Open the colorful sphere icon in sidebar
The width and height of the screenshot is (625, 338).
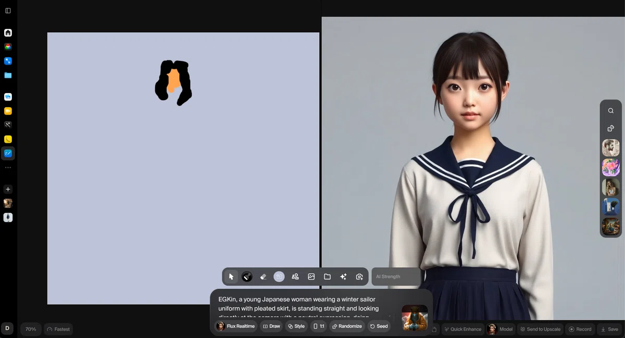8,47
